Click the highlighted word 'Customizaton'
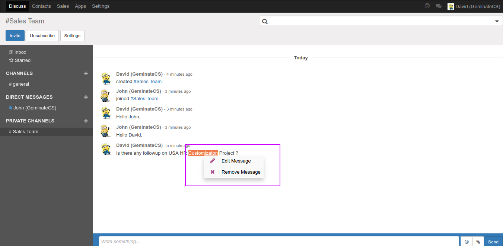 click(x=203, y=153)
